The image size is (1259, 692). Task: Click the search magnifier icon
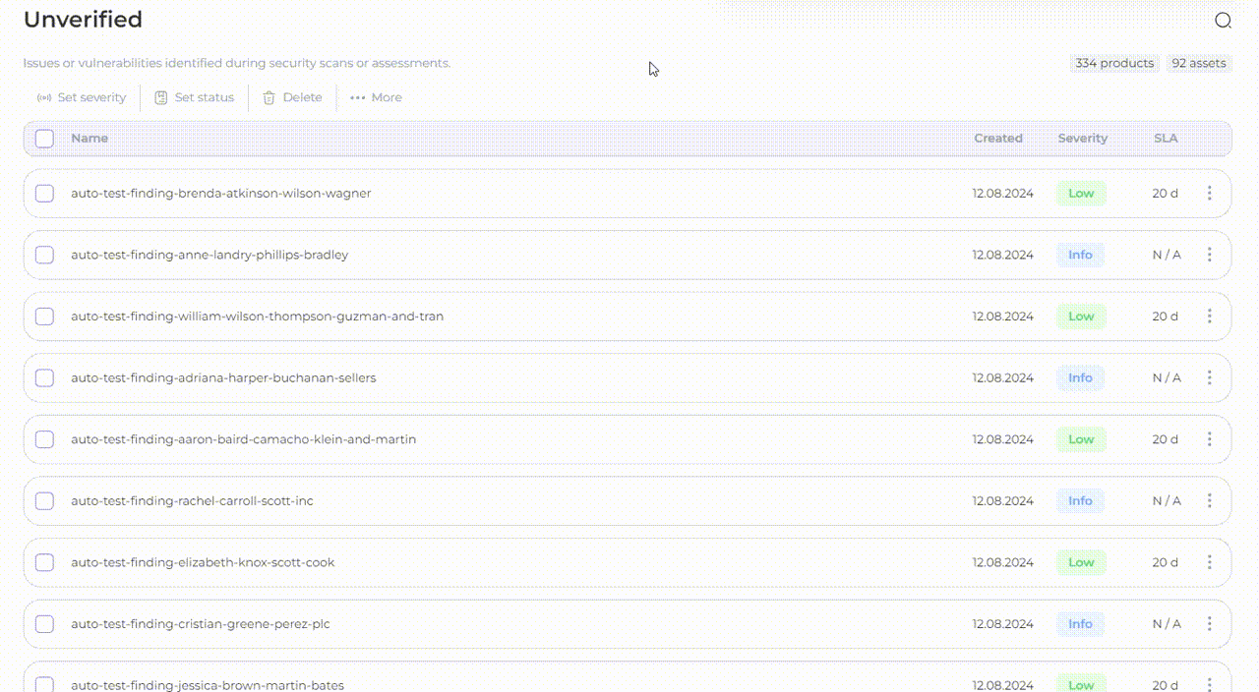1223,21
